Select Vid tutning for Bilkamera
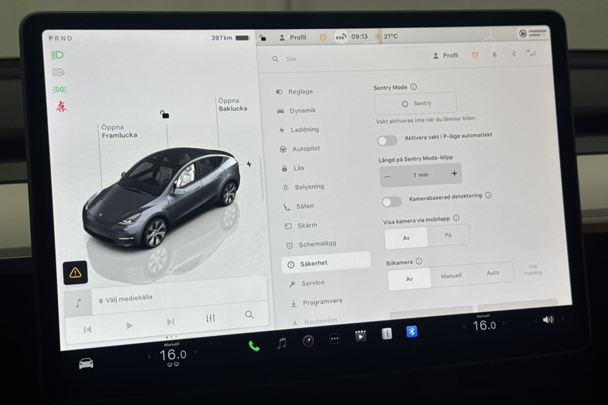 [x=533, y=269]
